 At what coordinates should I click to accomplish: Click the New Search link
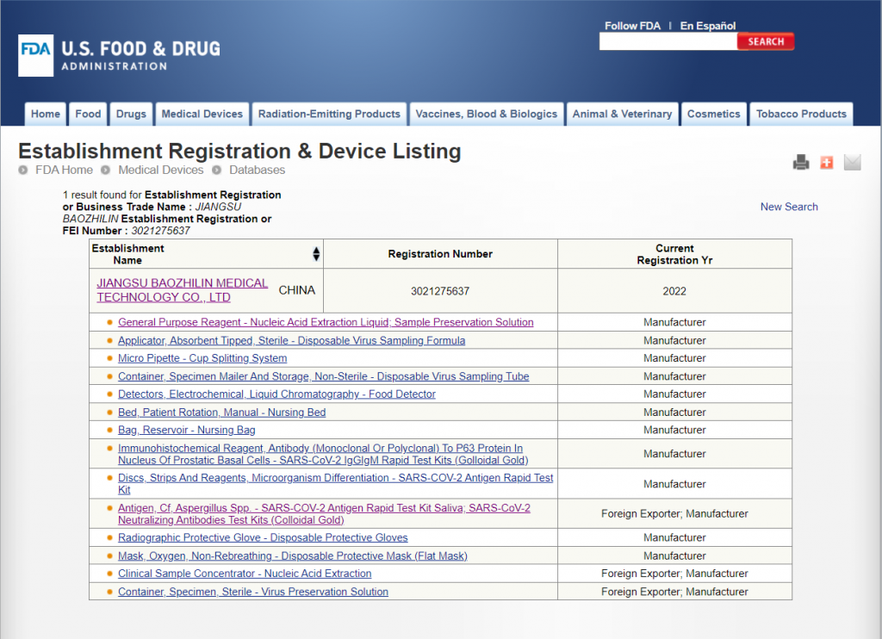pyautogui.click(x=789, y=207)
